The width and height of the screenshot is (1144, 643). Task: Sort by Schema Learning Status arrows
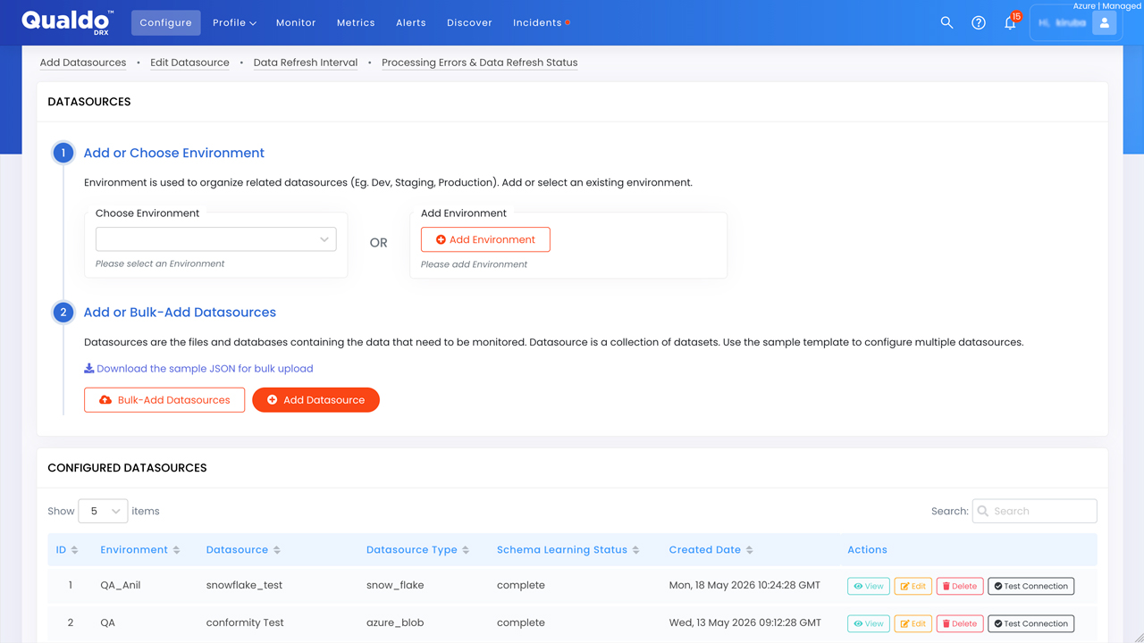tap(635, 550)
